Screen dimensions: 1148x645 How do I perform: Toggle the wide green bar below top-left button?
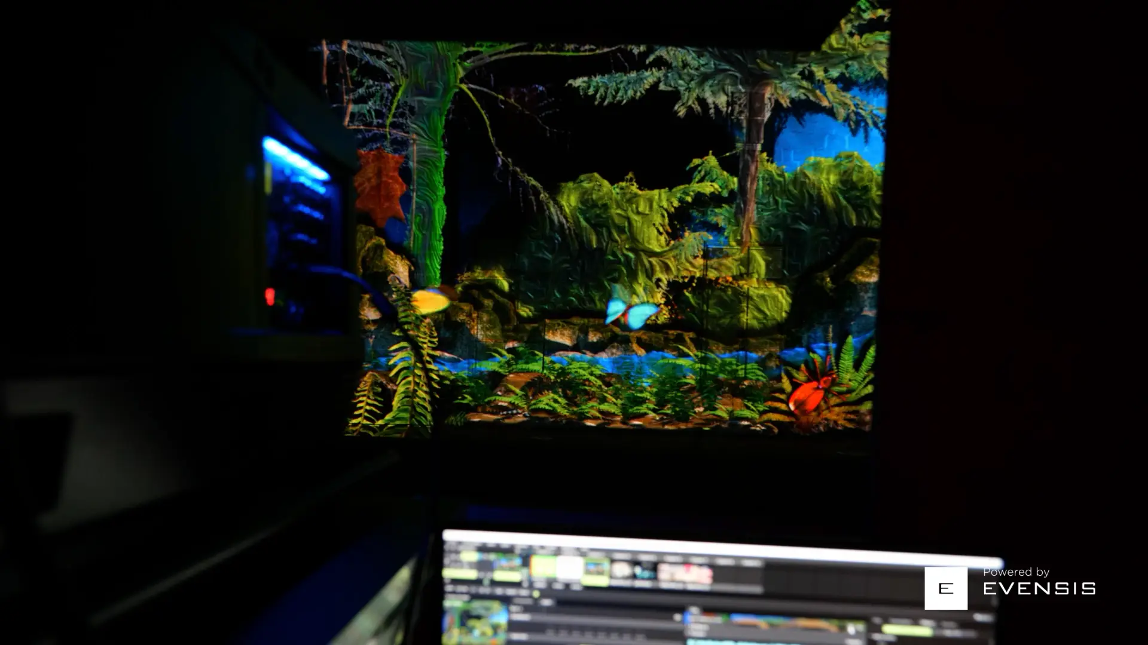(460, 574)
